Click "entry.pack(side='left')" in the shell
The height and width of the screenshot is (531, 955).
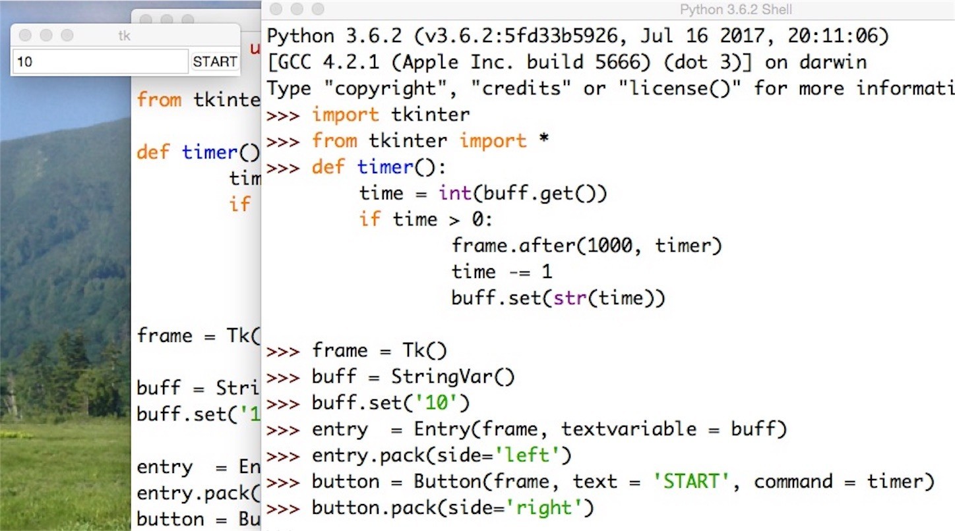click(x=442, y=455)
